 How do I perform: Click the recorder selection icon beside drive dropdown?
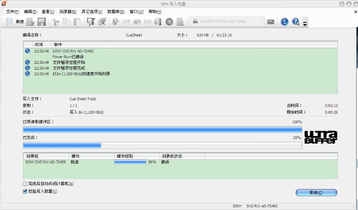click(x=271, y=21)
